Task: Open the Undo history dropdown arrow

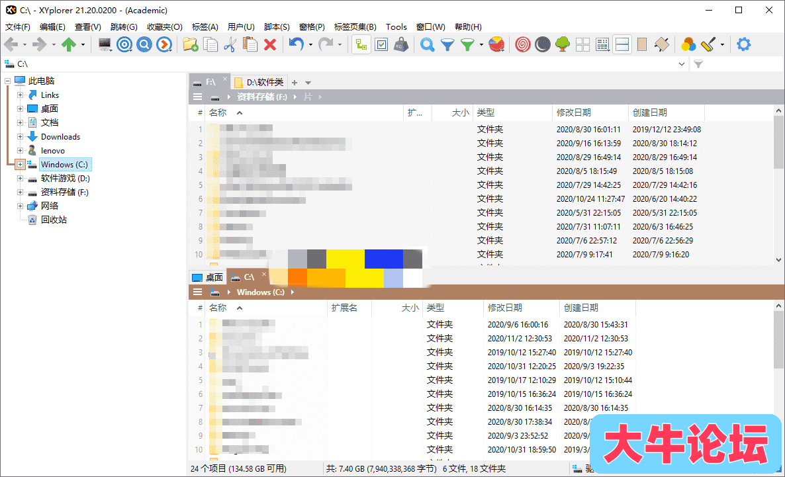Action: [310, 44]
